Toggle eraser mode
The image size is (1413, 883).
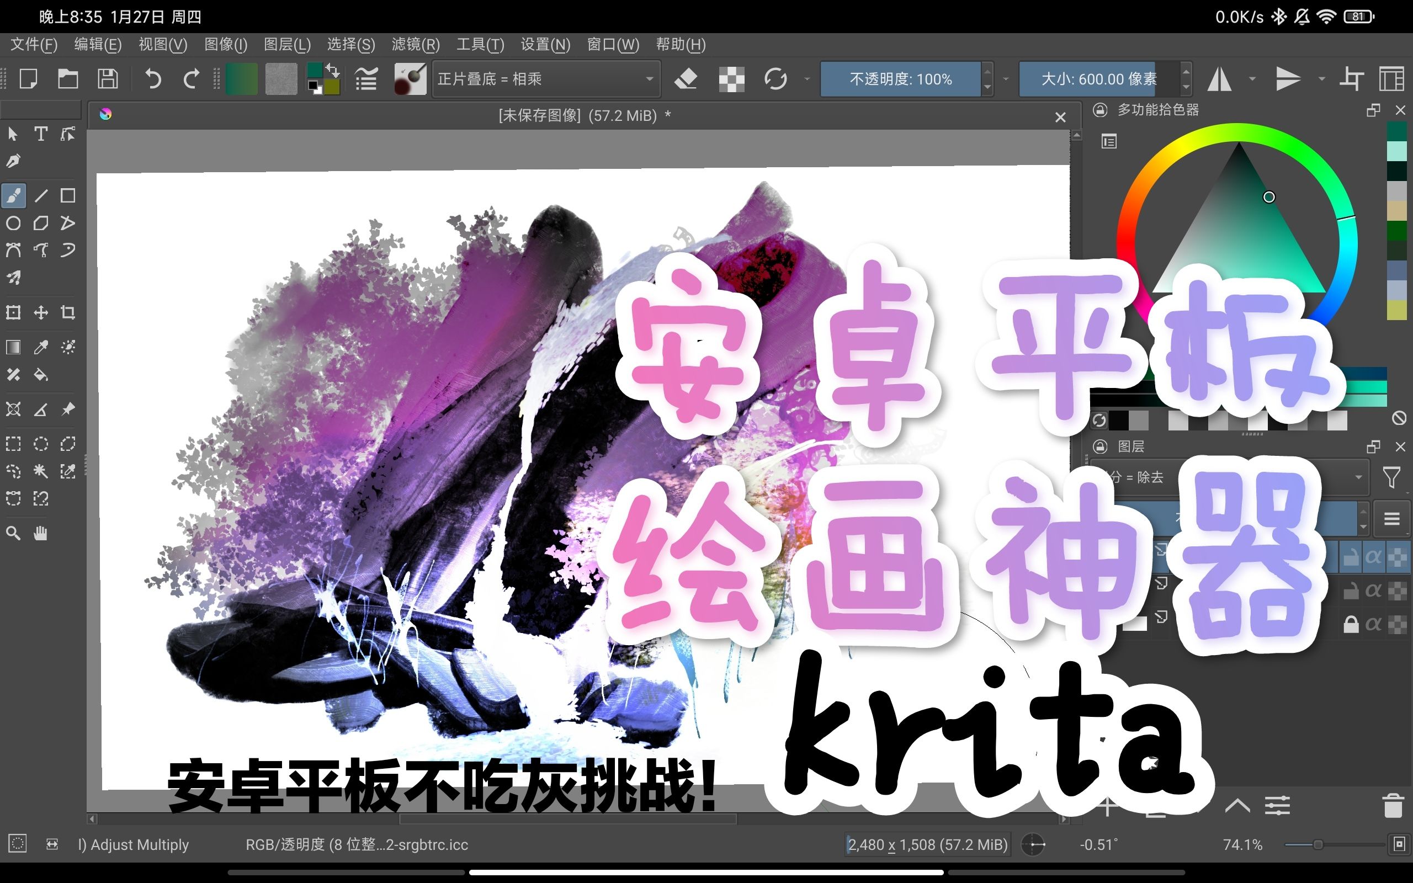pos(686,78)
